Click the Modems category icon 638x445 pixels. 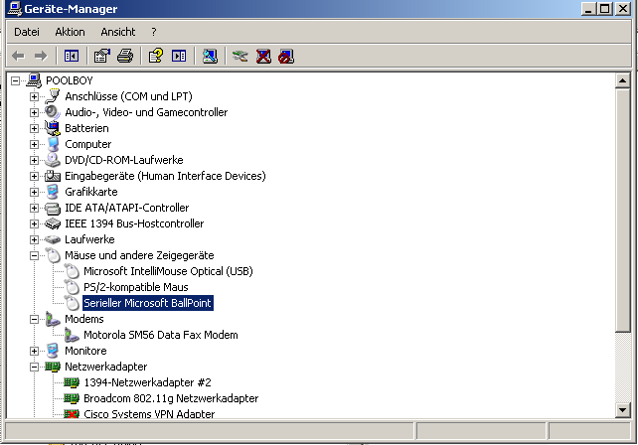click(x=52, y=319)
